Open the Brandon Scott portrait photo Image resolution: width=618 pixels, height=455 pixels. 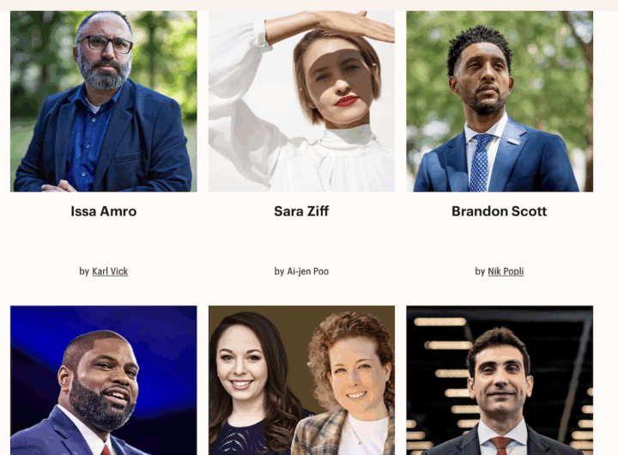[x=500, y=101]
